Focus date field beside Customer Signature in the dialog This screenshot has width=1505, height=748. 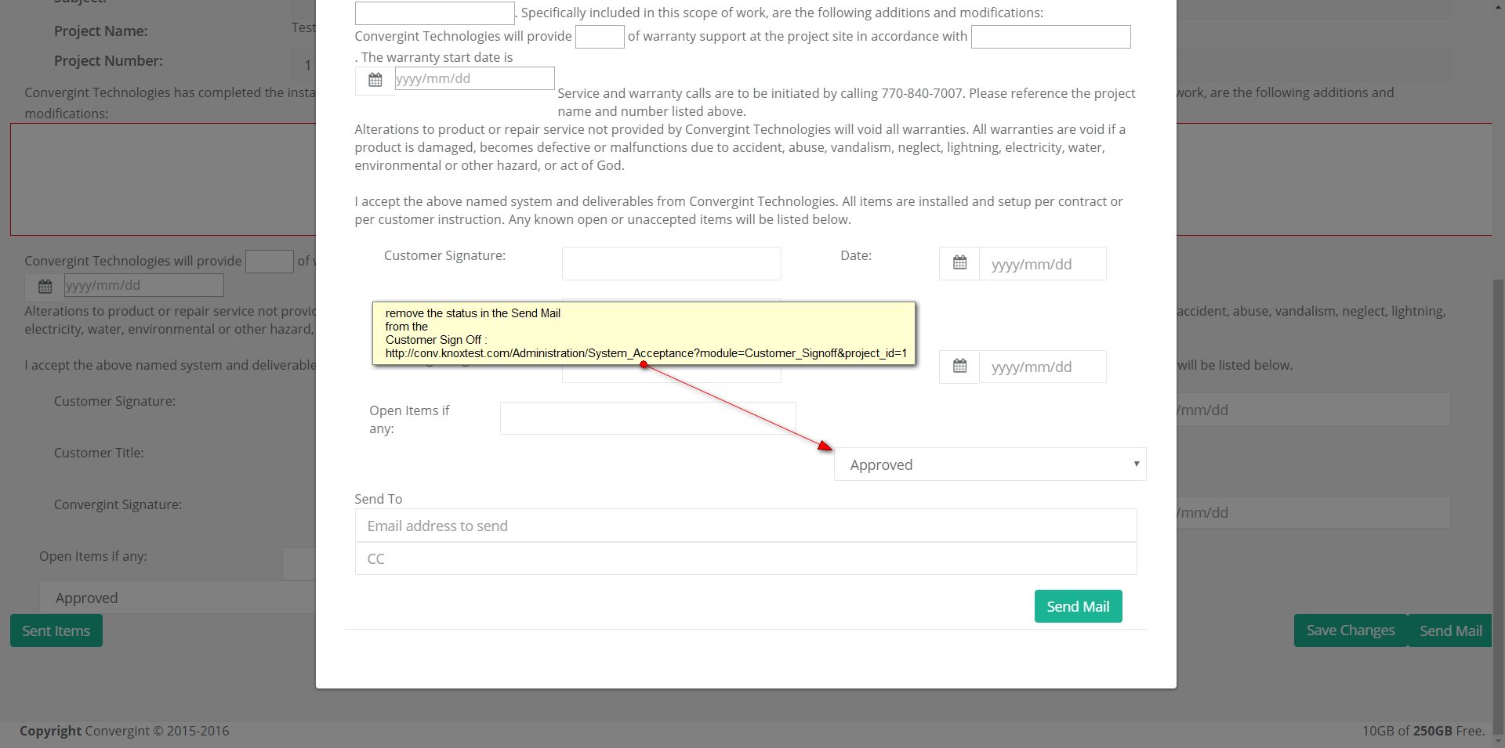tap(1043, 263)
